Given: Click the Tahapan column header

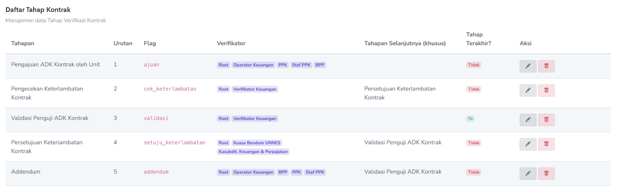Looking at the screenshot, I should 22,43.
